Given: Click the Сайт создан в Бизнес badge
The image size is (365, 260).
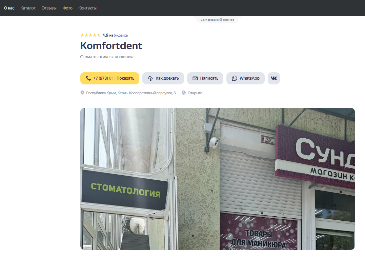Looking at the screenshot, I should point(217,20).
